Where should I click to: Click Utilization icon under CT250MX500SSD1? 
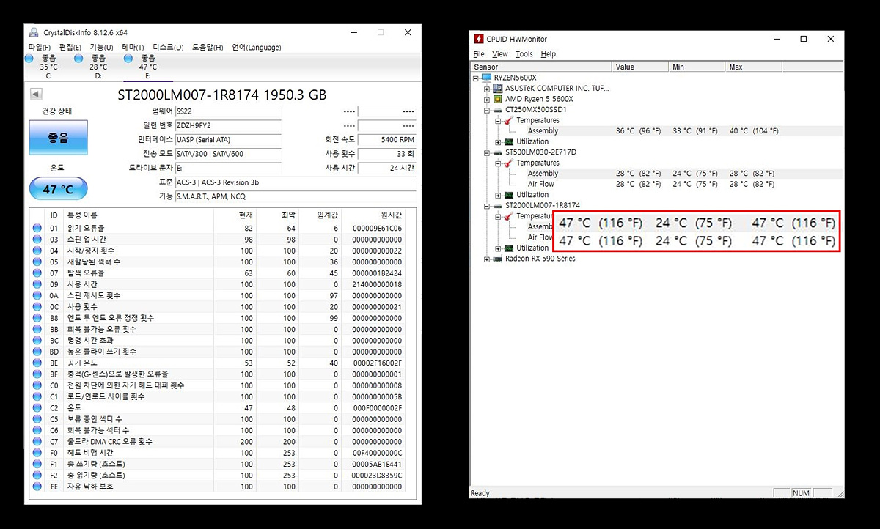508,141
